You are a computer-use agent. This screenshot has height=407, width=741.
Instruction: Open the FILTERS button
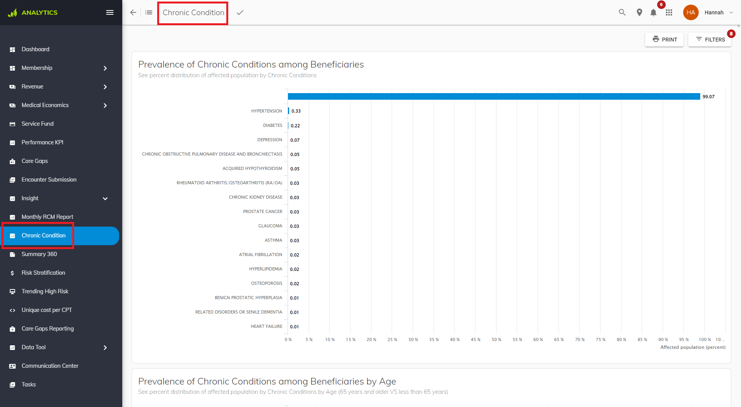click(710, 39)
